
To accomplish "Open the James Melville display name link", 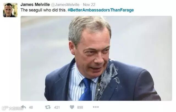I will [35, 5].
